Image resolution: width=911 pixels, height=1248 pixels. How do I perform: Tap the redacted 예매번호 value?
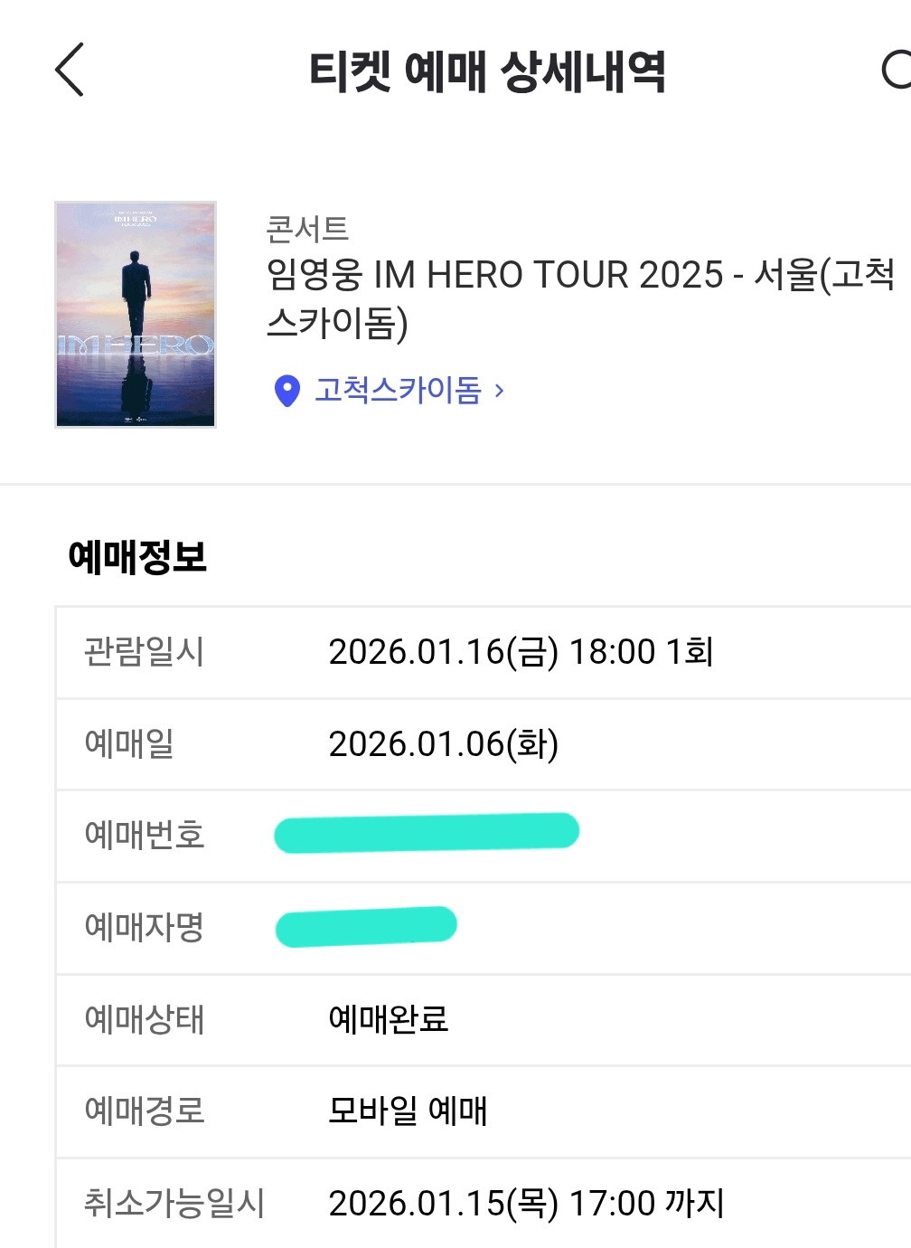427,833
